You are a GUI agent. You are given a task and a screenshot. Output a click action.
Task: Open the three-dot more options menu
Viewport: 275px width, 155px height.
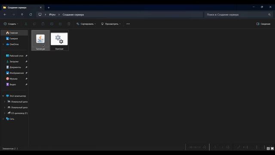click(128, 24)
